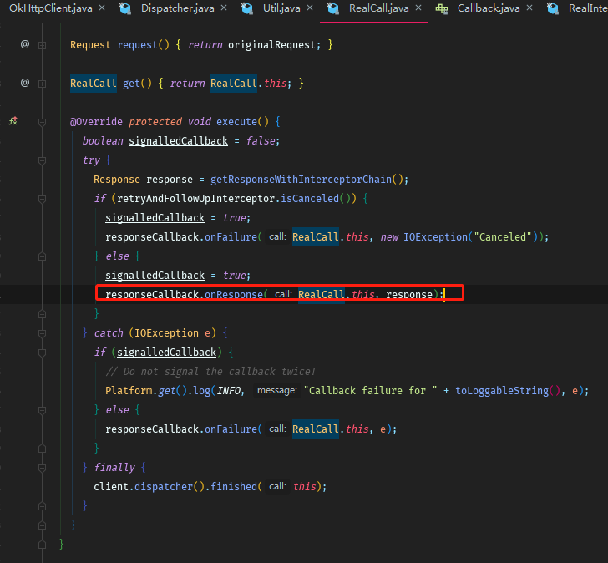Image resolution: width=608 pixels, height=563 pixels.
Task: Collapse the if isCanceled() block
Action: tap(43, 199)
